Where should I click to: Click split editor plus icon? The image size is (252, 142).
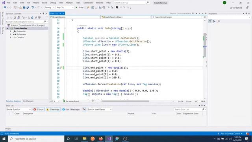click(205, 17)
